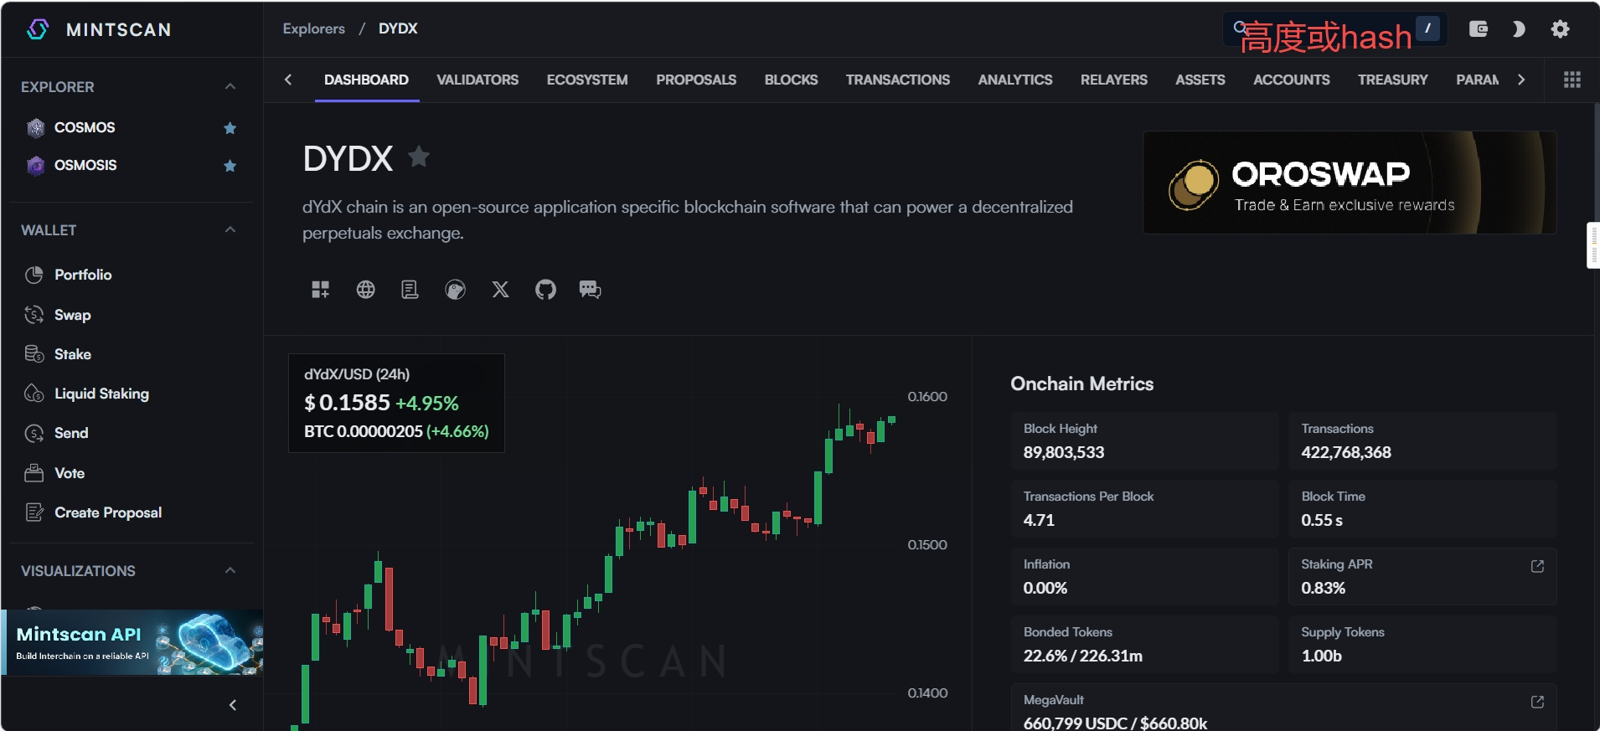Switch to the Ecosystem tab
This screenshot has height=731, width=1600.
pos(587,80)
